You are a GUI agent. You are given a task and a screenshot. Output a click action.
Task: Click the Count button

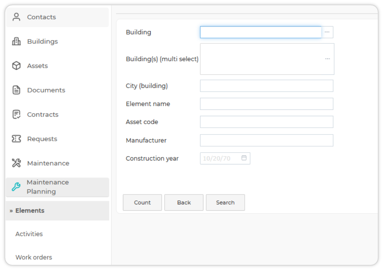[142, 202]
